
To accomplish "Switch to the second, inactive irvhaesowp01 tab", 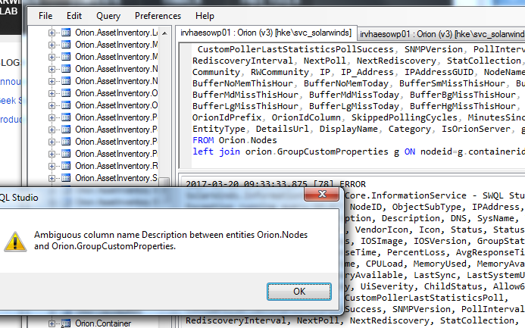I will (442, 34).
